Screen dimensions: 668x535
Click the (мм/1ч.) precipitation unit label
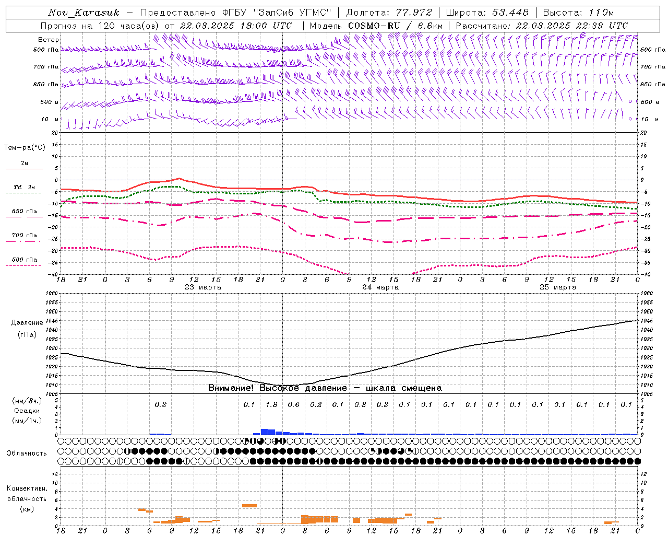point(27,421)
